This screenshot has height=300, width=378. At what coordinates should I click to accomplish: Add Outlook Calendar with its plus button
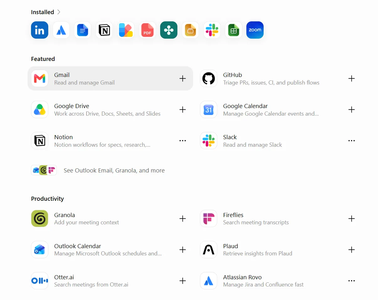point(183,249)
